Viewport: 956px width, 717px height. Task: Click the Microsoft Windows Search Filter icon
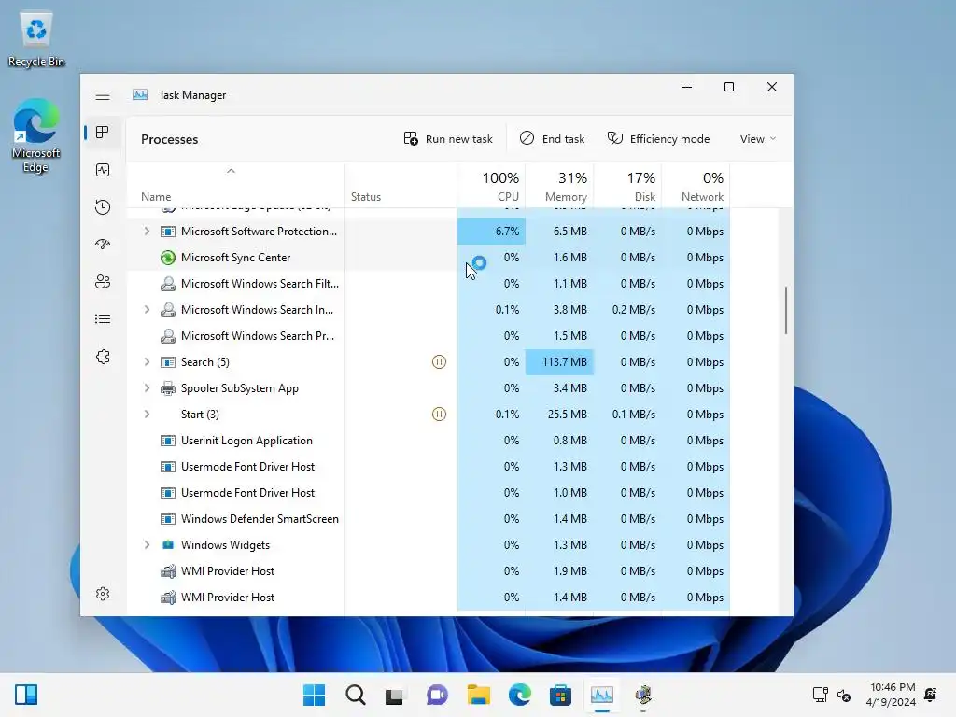[168, 284]
